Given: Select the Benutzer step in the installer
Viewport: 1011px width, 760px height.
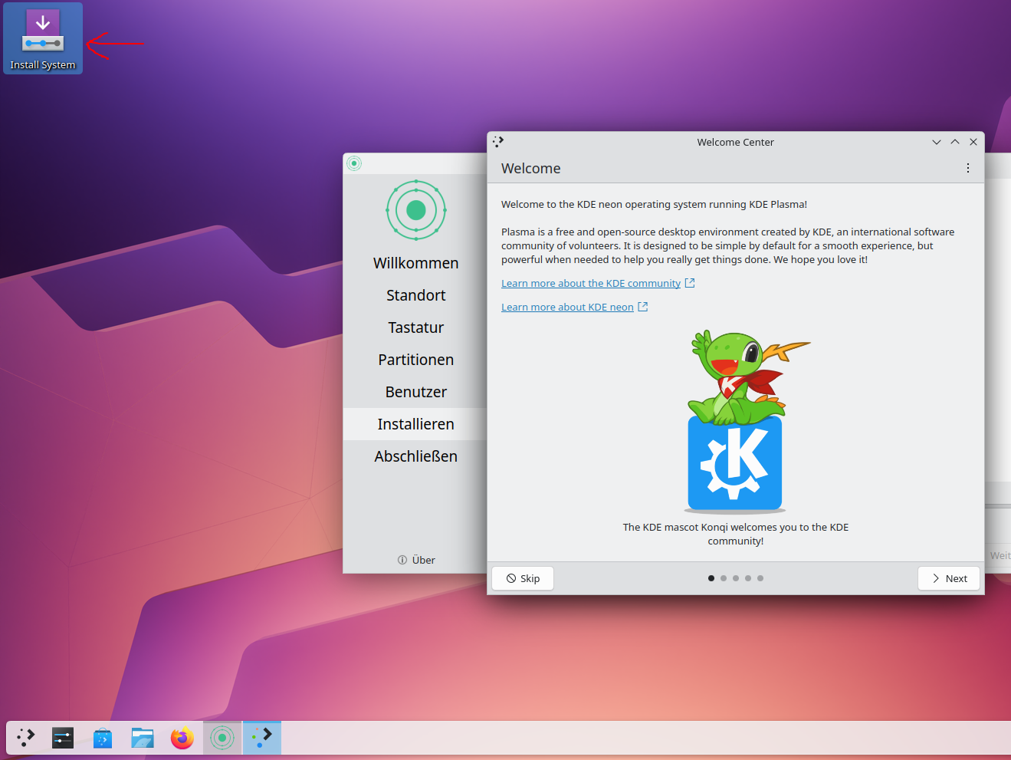Looking at the screenshot, I should [x=415, y=392].
